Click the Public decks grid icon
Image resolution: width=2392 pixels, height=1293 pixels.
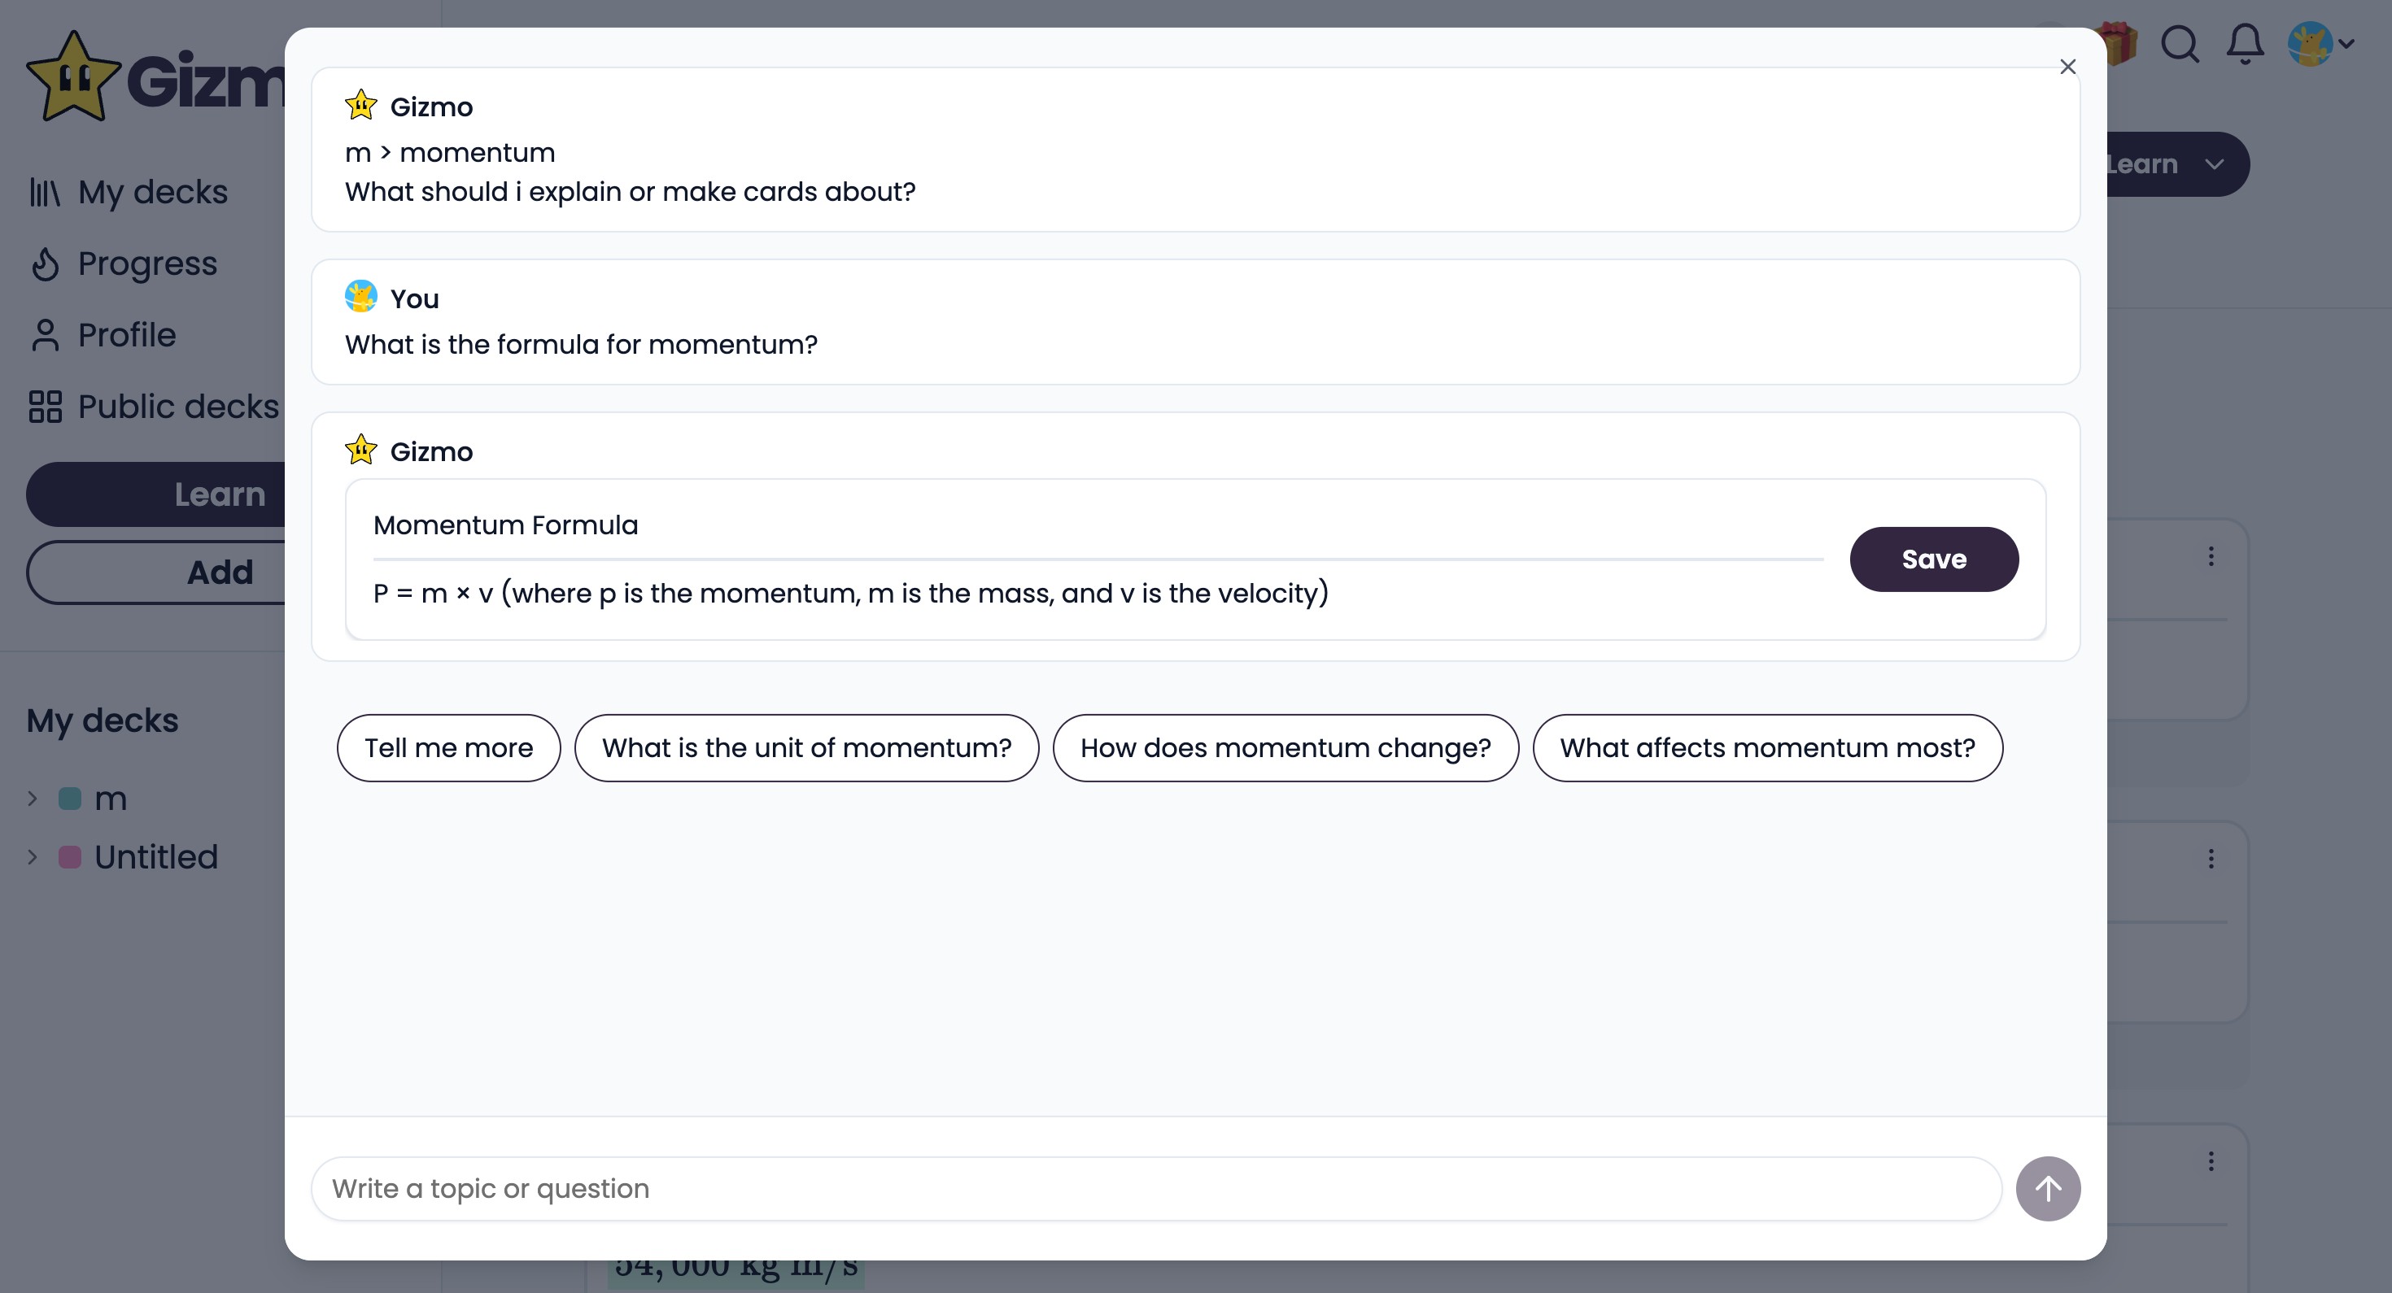tap(45, 407)
